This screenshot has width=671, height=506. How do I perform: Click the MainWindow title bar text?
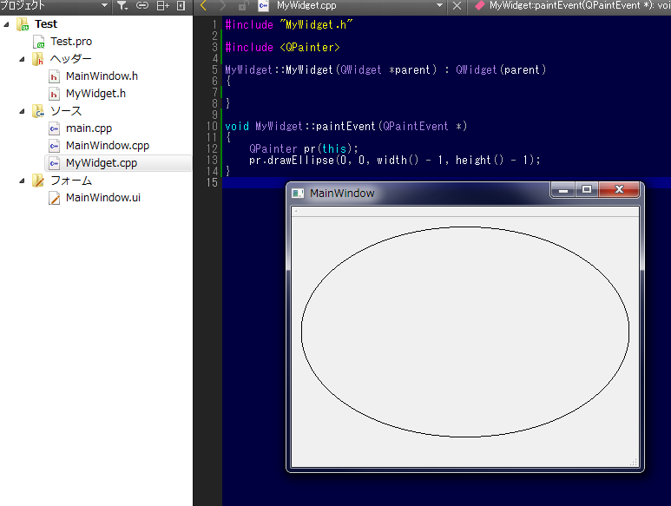342,194
